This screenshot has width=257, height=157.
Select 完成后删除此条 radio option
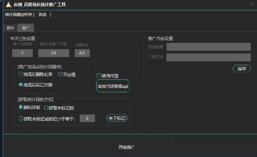click(x=36, y=74)
